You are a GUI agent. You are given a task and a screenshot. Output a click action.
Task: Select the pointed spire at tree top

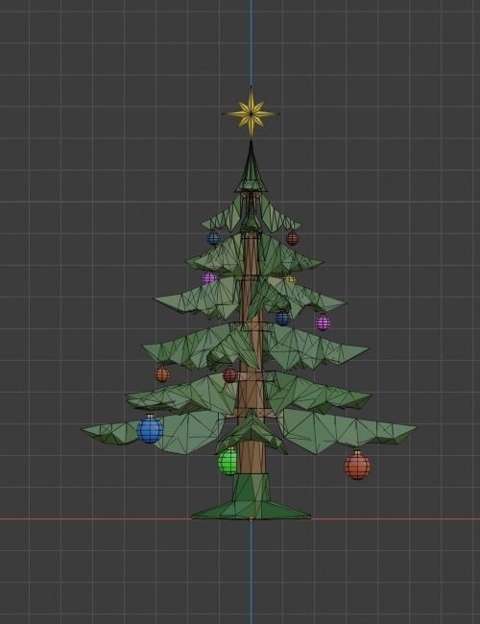[251, 166]
